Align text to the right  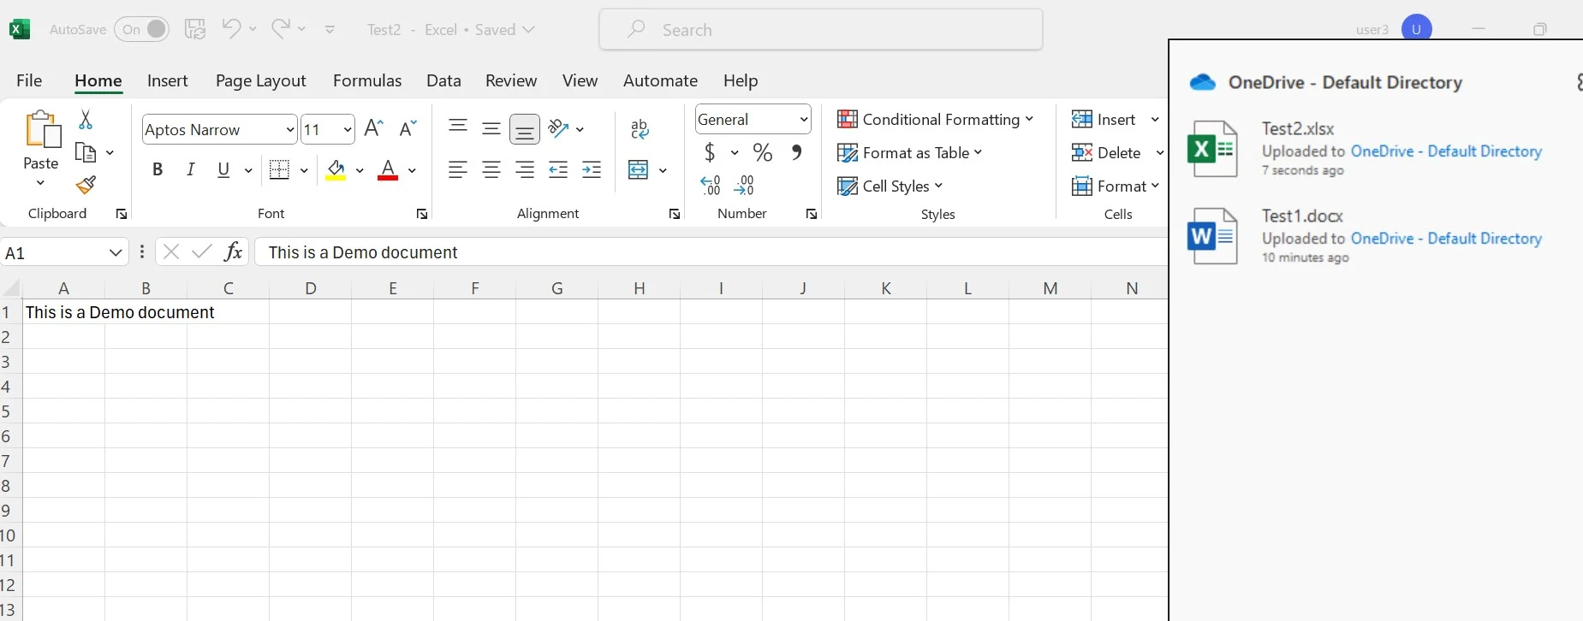525,169
